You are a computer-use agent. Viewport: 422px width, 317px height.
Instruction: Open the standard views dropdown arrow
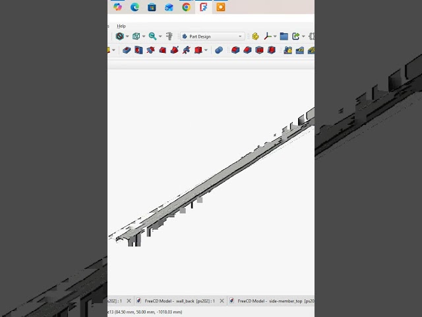[144, 36]
